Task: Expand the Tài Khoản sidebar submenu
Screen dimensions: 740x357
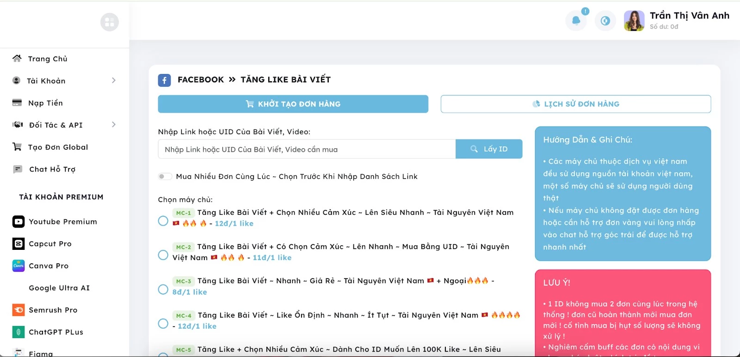Action: (113, 81)
